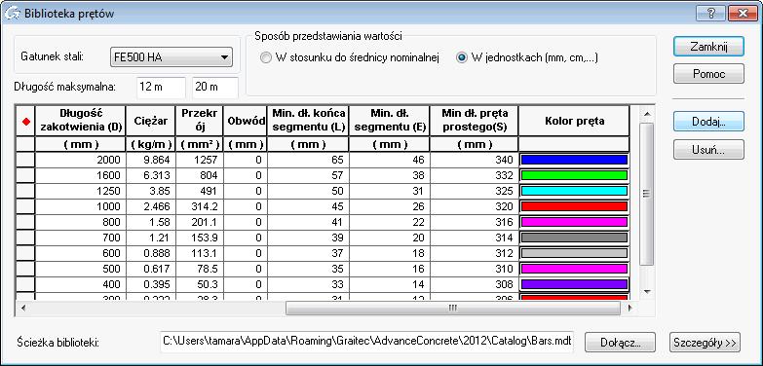Click 'Min. dł. segmentu (E)' column header
Viewport: 763px width, 366px height.
coord(389,121)
